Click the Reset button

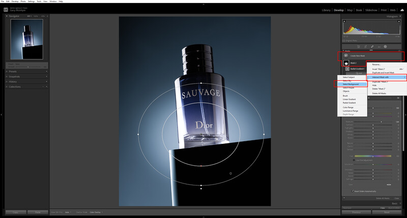(x=387, y=212)
